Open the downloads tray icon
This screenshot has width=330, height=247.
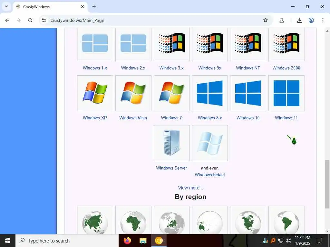point(300,20)
